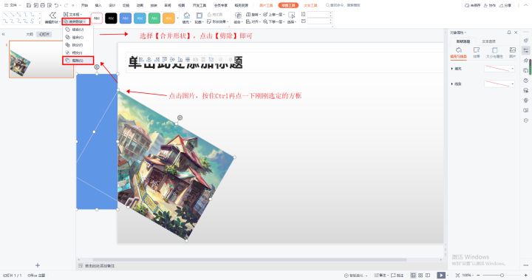Viewport: 532px width, 280px height.
Task: Select the black shape style swatch
Action: pos(111,18)
